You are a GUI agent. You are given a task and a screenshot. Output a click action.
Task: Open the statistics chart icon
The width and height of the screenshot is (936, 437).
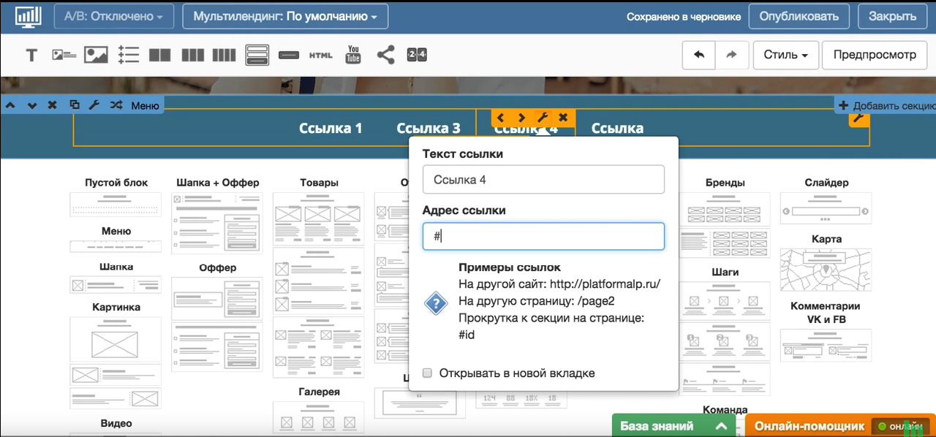click(x=29, y=16)
